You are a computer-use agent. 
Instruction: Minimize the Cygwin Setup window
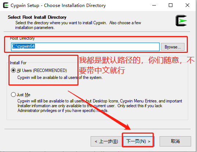(x=154, y=5)
